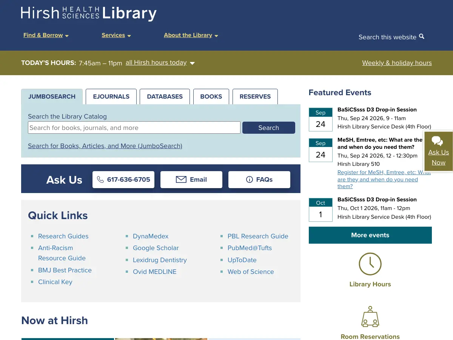
Task: Click the Sep 24 calendar badge beside MeSH, Emtree event
Action: tap(320, 150)
